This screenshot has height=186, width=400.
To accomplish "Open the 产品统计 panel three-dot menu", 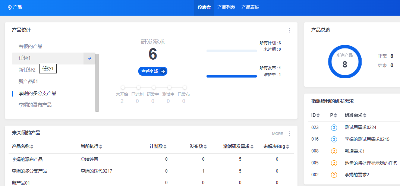I will 289,30.
